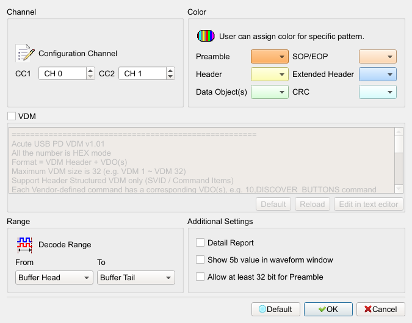Click Edit in text editor button
Image resolution: width=412 pixels, height=323 pixels.
(369, 204)
